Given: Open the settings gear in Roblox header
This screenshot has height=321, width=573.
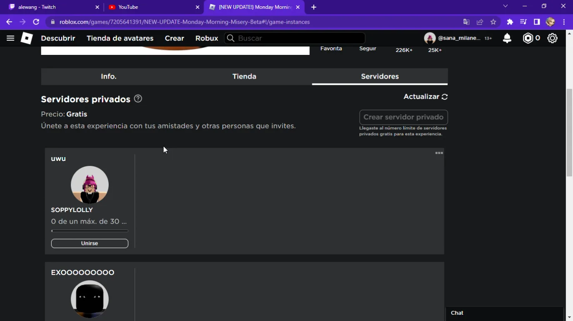Looking at the screenshot, I should pyautogui.click(x=552, y=38).
